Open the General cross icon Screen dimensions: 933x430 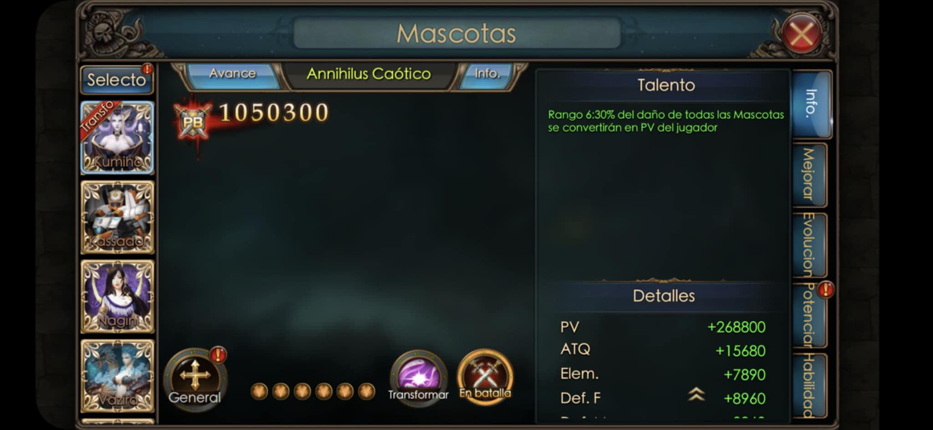[195, 378]
